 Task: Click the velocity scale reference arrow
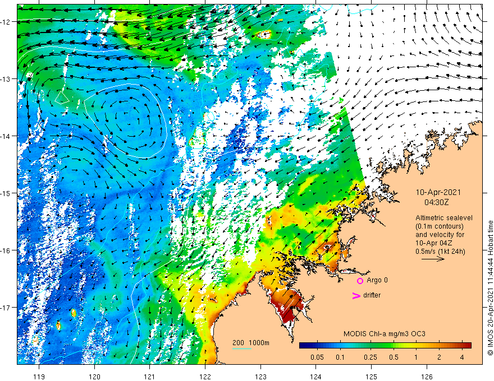click(x=433, y=259)
